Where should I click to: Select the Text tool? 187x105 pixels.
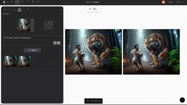coord(28,2)
